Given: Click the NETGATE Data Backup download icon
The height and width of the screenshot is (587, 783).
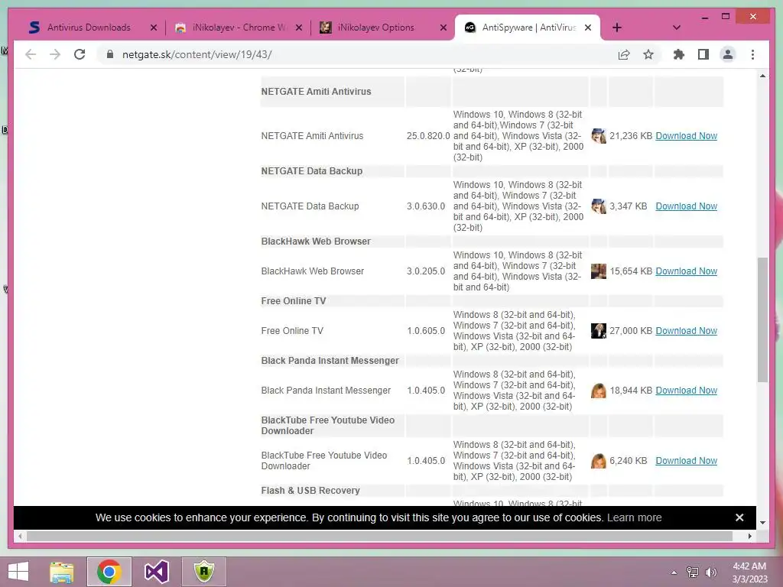Looking at the screenshot, I should [598, 206].
